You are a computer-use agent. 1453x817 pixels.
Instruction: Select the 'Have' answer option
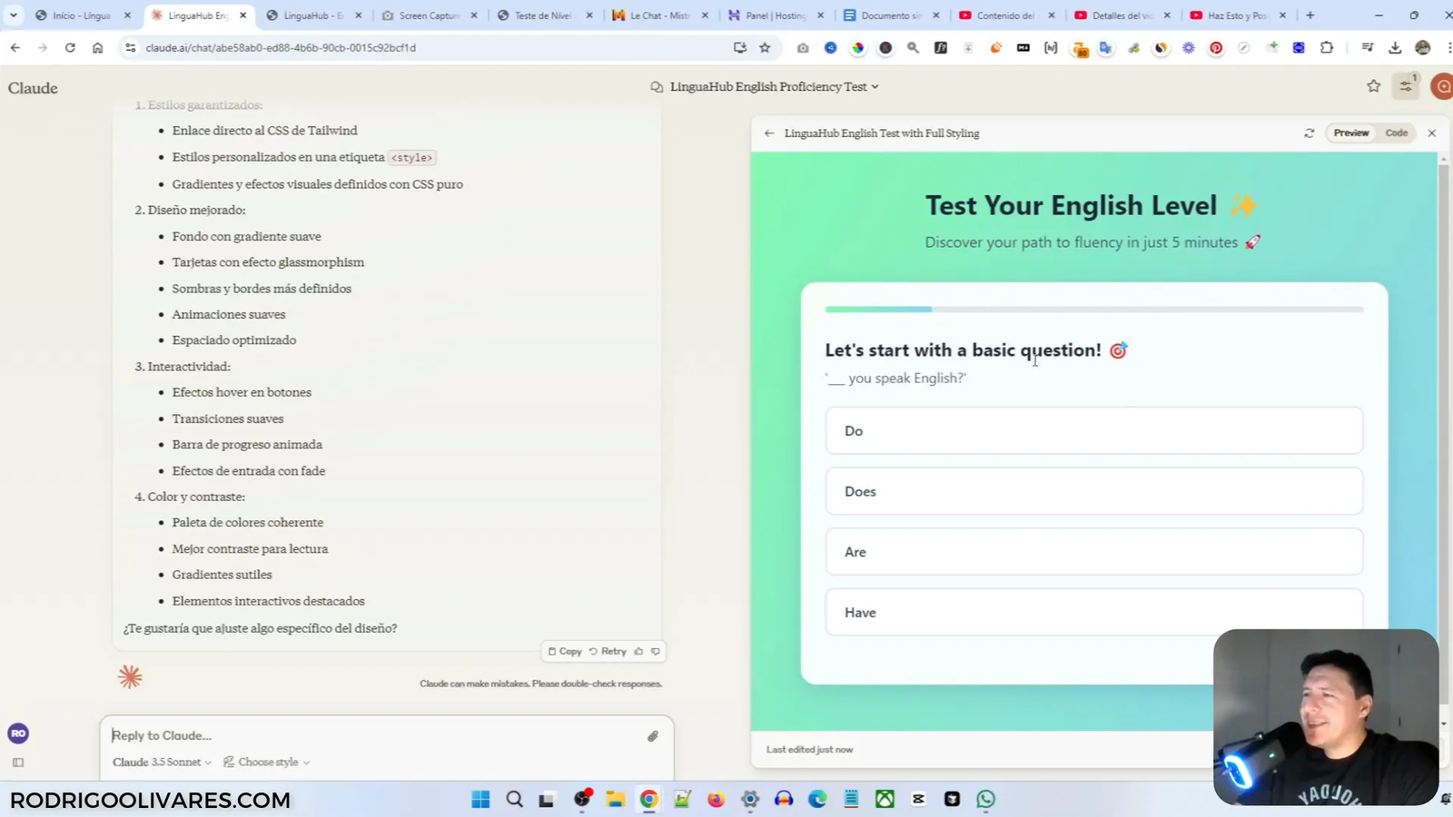click(1092, 612)
